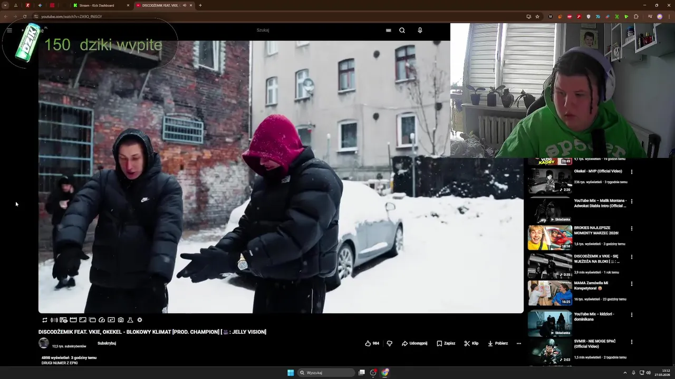
Task: Open Chrome from the taskbar
Action: pyautogui.click(x=385, y=373)
